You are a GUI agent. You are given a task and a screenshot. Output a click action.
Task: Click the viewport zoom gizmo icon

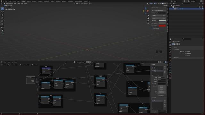pyautogui.click(x=148, y=16)
